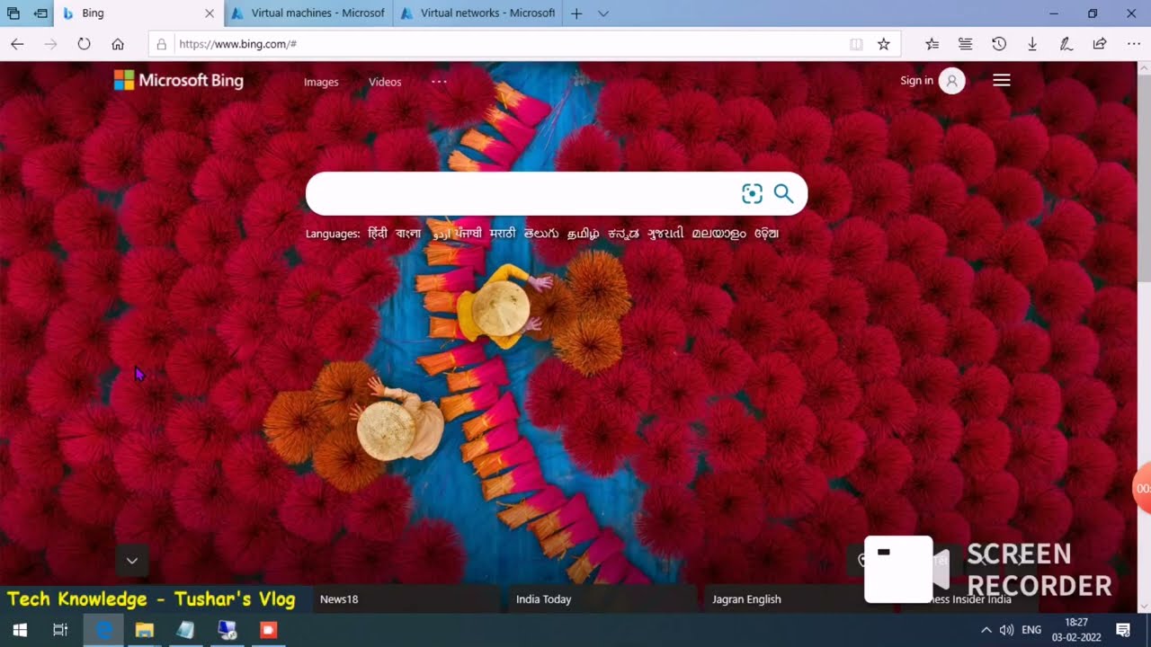Add this page to favorites star
1151x647 pixels.
click(x=883, y=43)
